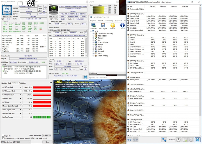This screenshot has height=144, width=202.
Task: Select the Video Adapter tree icon
Action: (x=96, y=42)
